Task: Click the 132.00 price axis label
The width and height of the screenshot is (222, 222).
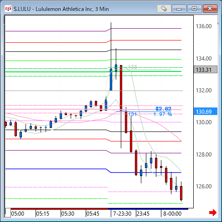Action: tap(204, 91)
